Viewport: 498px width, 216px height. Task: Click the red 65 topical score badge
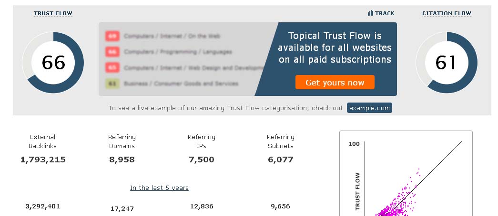(x=112, y=68)
